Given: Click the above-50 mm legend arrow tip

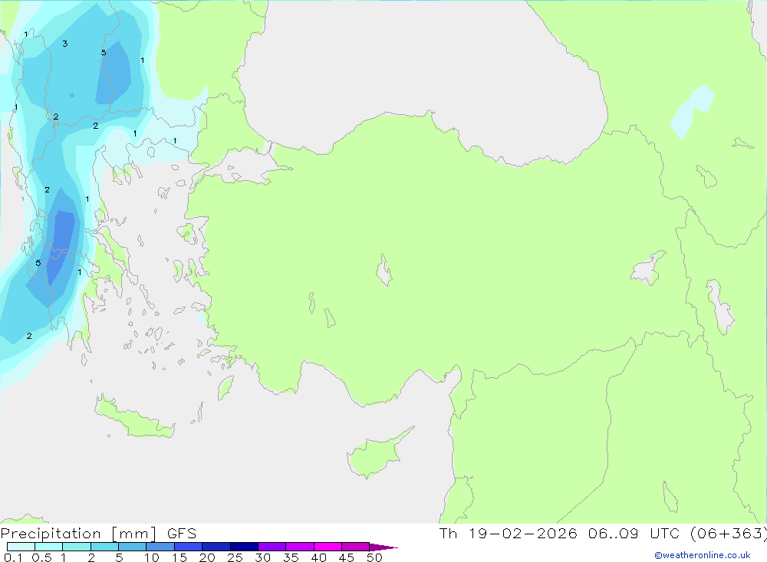Looking at the screenshot, I should (383, 547).
